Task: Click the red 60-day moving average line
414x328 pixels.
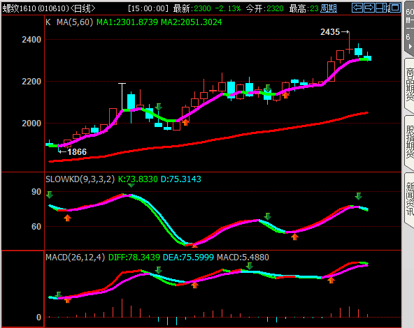Action: 208,142
